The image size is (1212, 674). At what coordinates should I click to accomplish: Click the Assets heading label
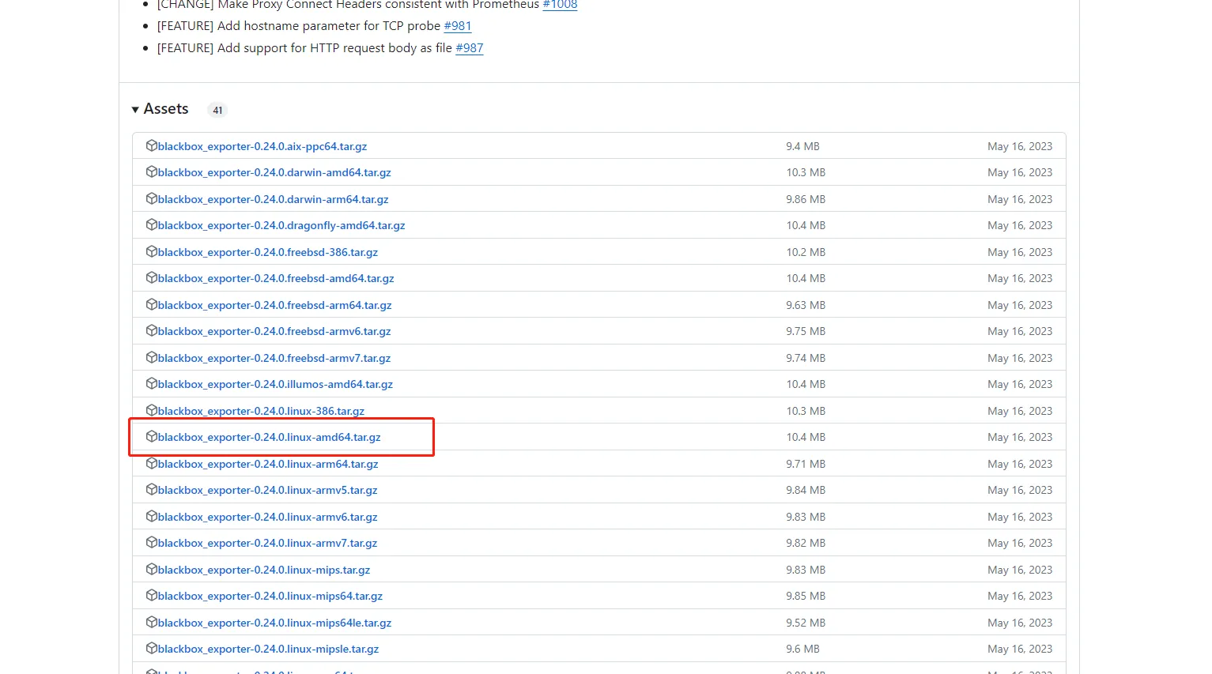[x=166, y=109]
